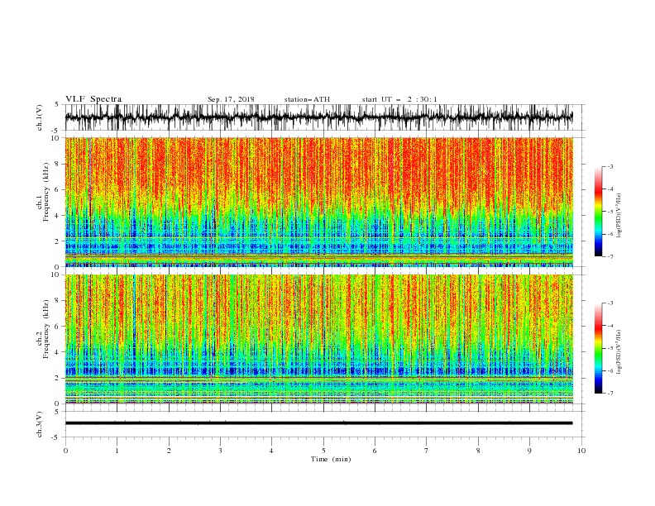
Task: Click the "-5" tick on the ch.3 voltage axis
Action: pyautogui.click(x=56, y=437)
